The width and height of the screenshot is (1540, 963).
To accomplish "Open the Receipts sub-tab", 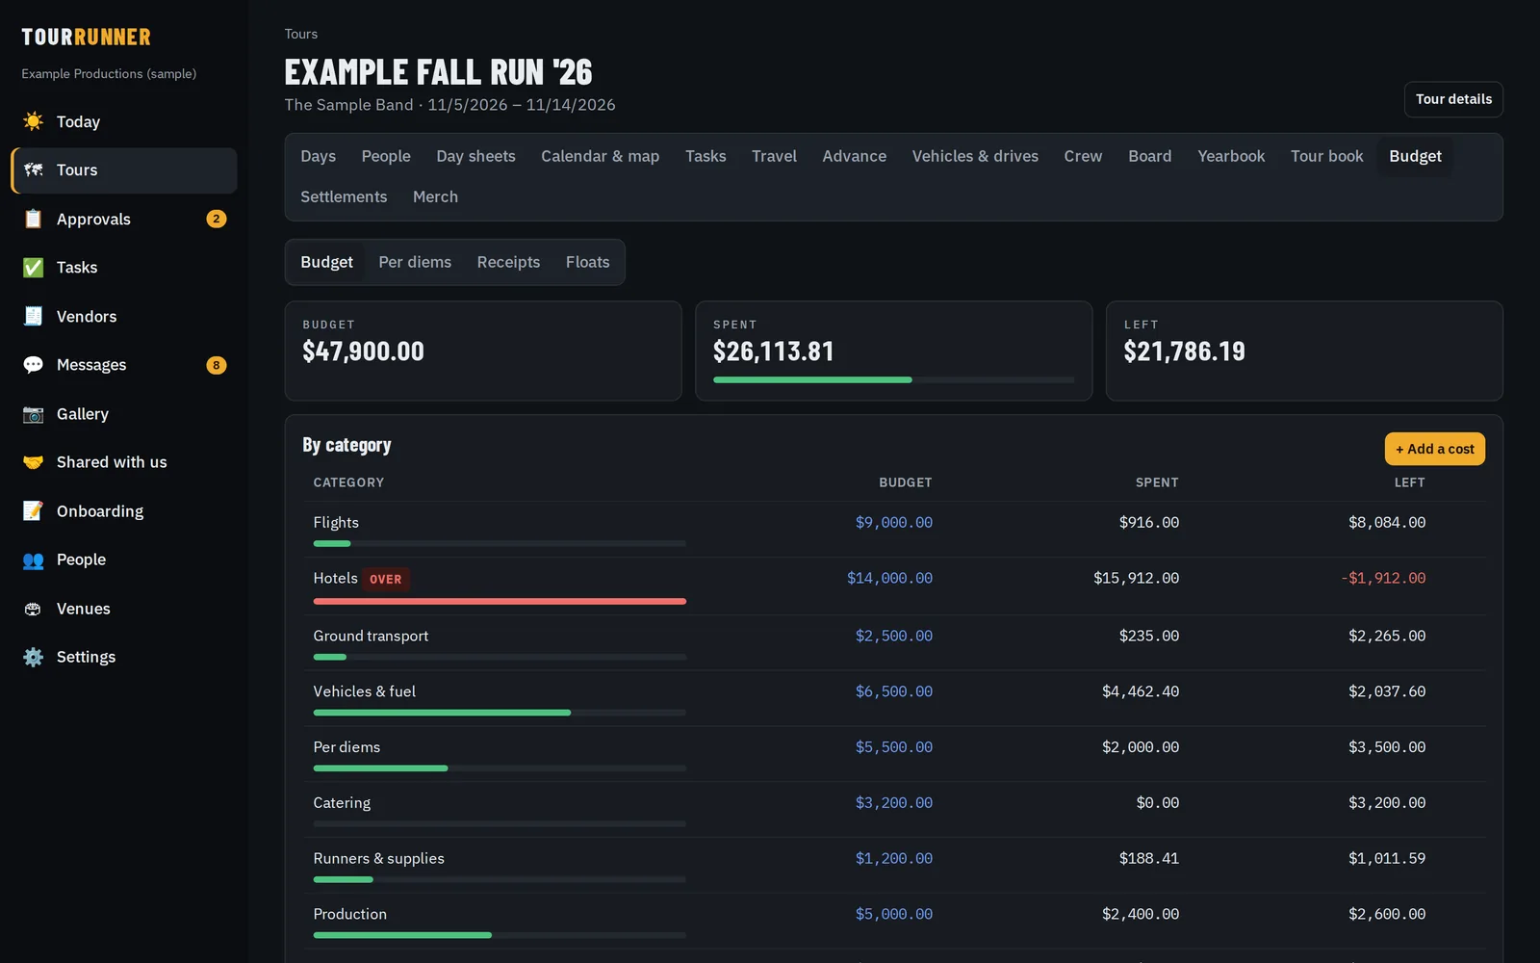I will pos(508,262).
